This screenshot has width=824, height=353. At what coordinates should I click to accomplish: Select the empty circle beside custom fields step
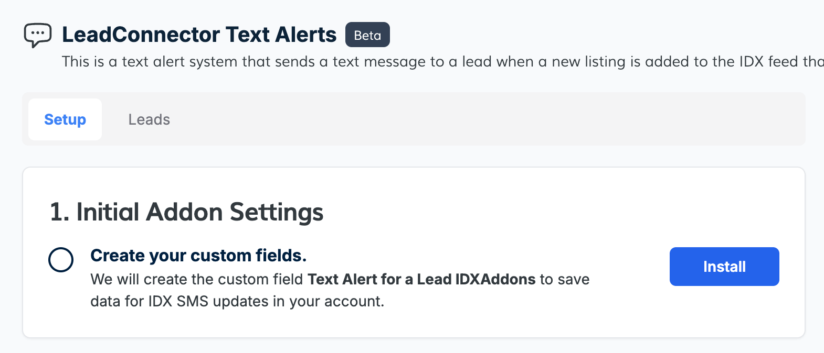(61, 260)
